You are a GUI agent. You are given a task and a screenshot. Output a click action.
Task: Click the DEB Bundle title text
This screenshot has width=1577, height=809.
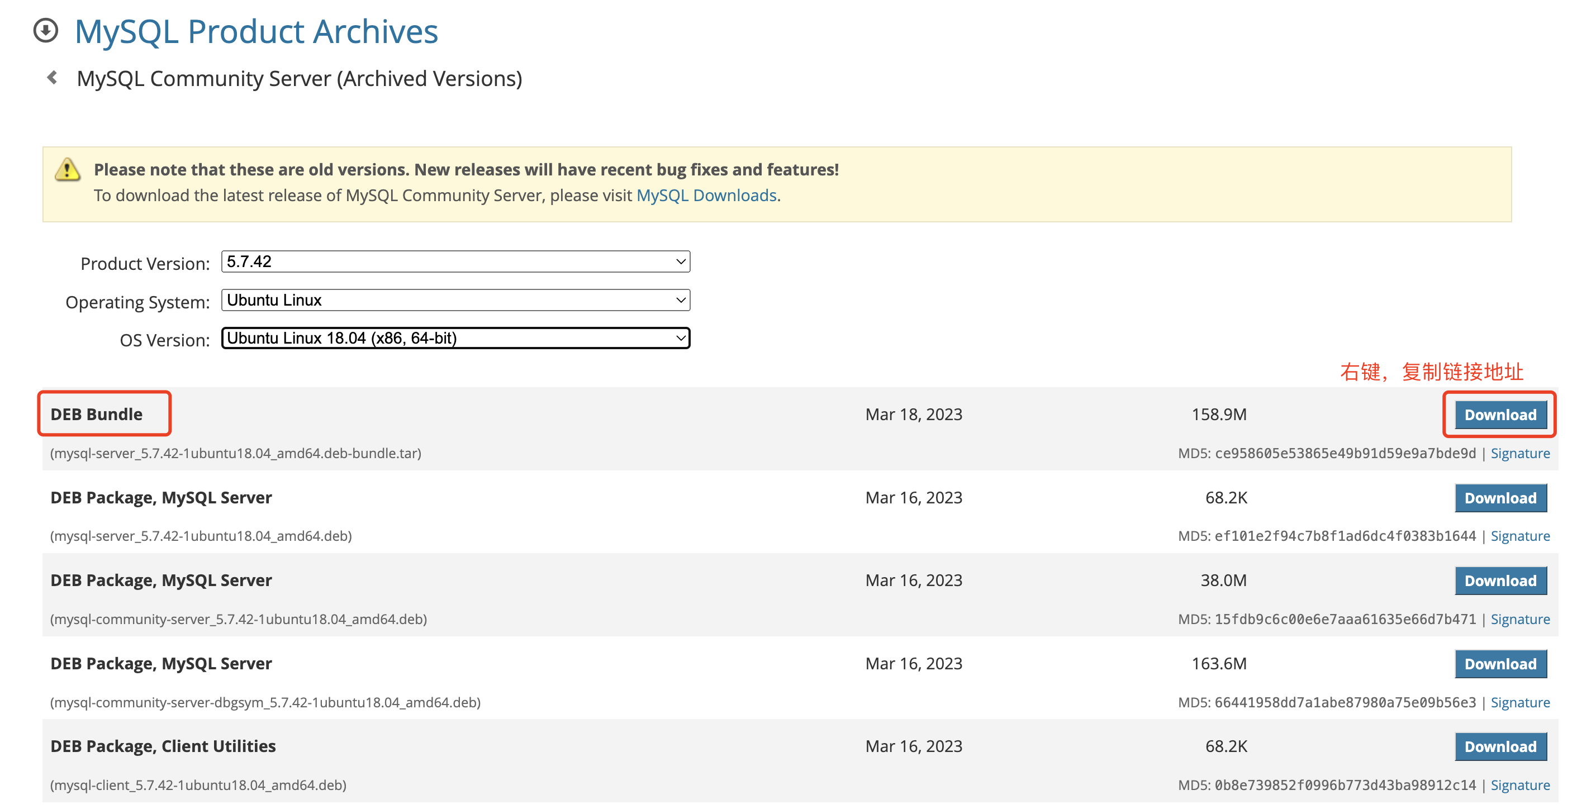pyautogui.click(x=96, y=415)
